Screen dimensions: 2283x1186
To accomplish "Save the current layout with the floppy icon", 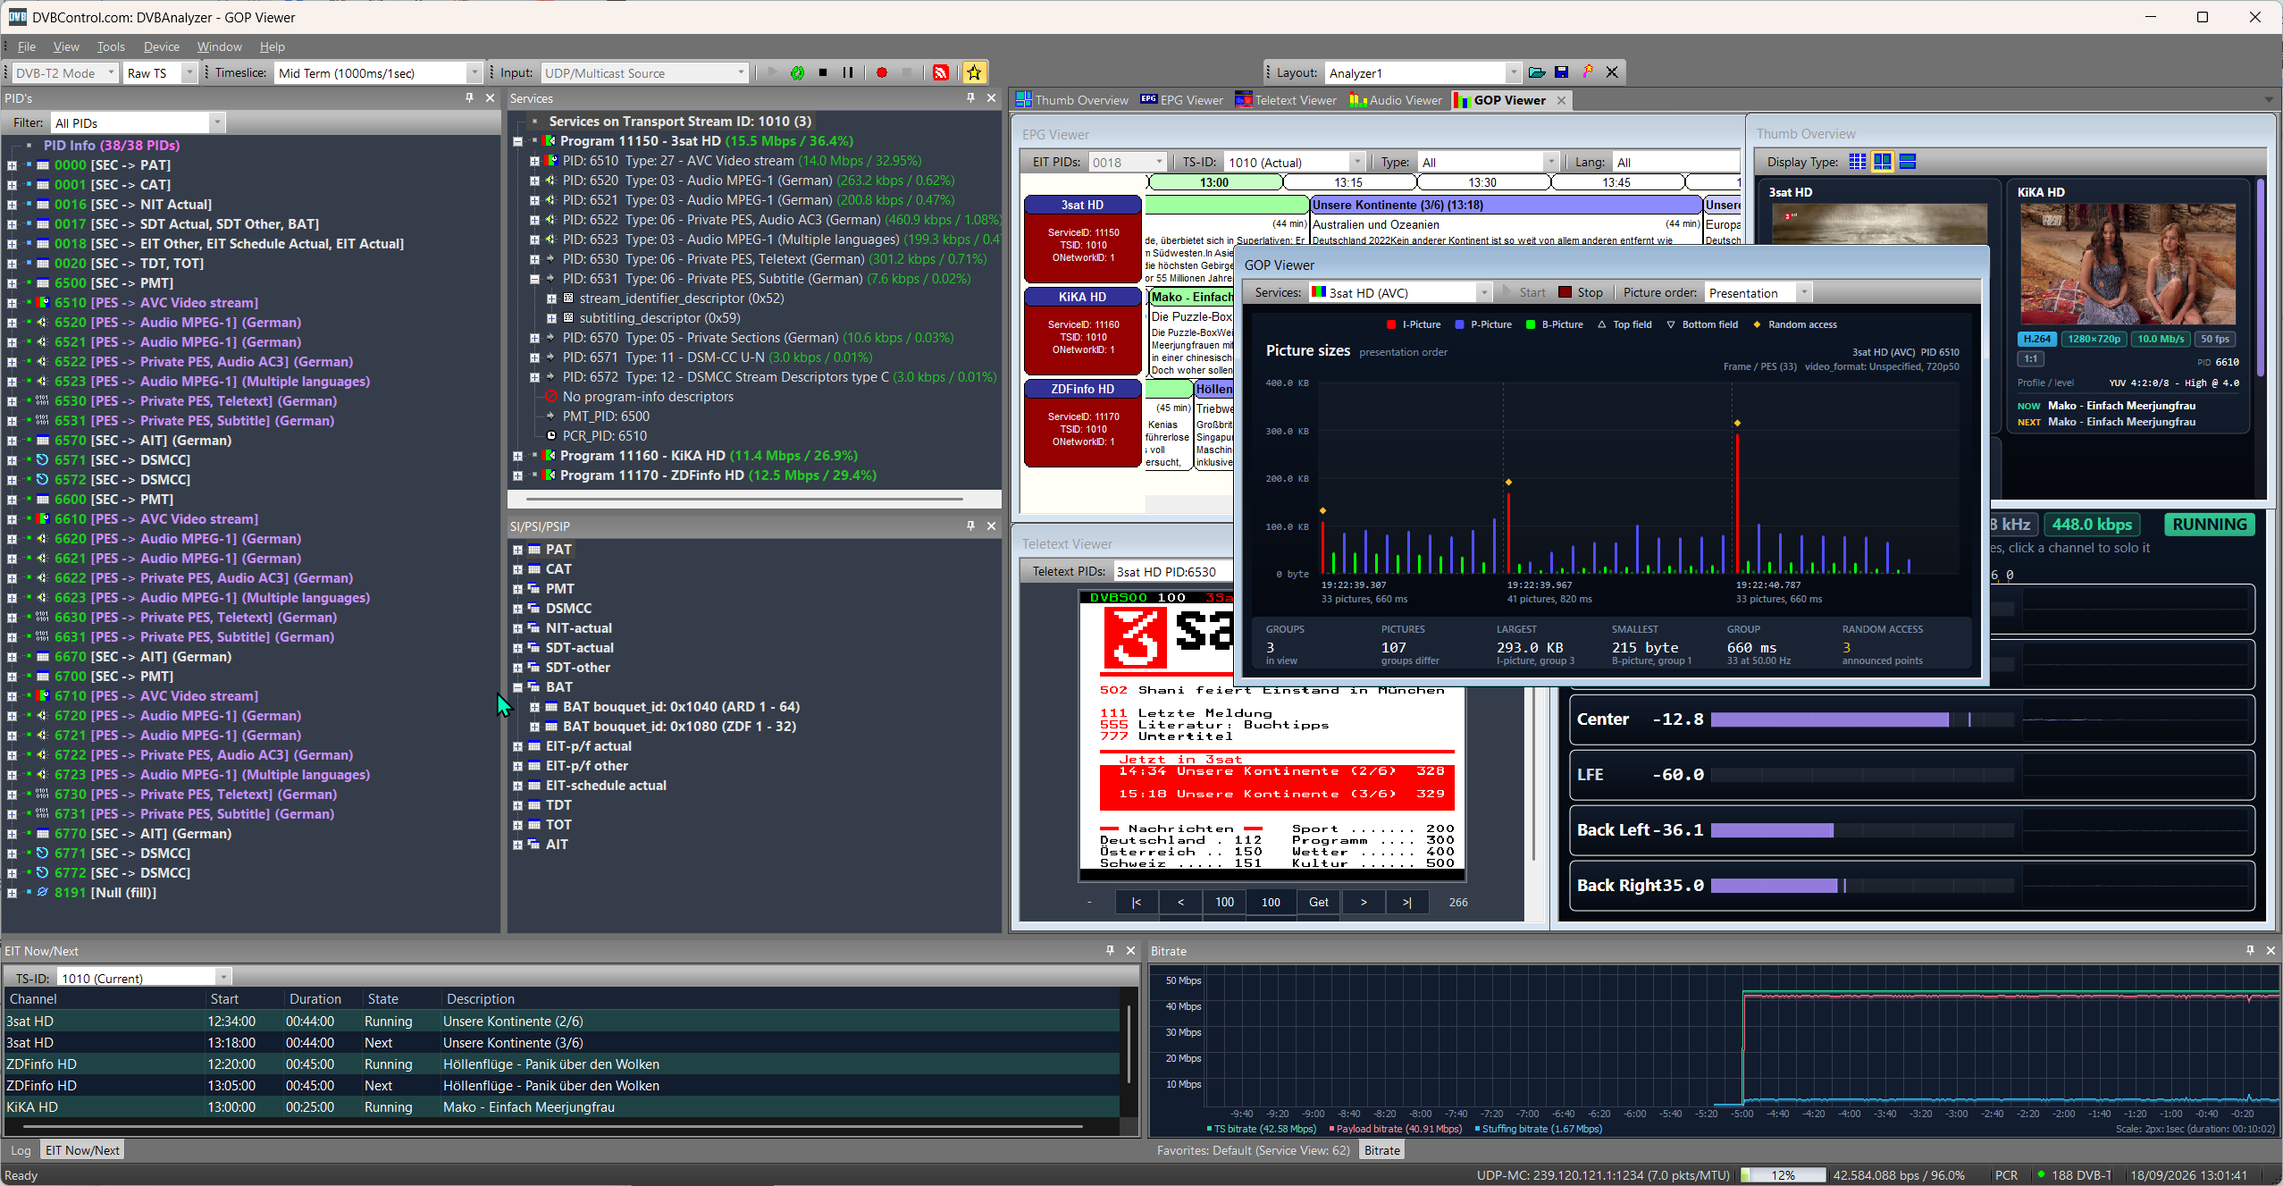I will 1562,72.
